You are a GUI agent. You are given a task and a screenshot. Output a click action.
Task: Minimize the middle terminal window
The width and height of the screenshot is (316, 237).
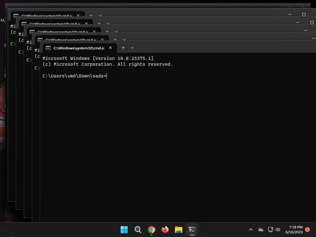click(306, 31)
